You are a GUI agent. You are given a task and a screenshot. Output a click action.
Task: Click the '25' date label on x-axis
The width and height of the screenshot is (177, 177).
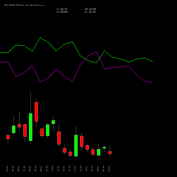[109, 169]
